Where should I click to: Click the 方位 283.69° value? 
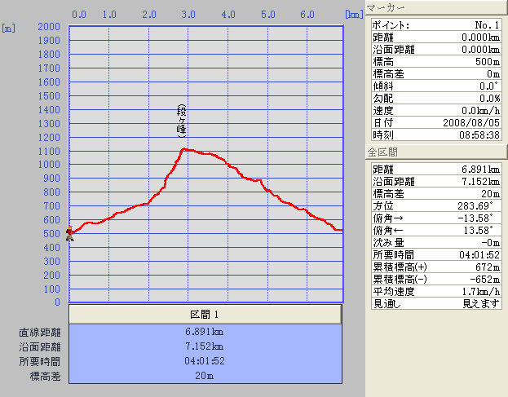(x=475, y=205)
